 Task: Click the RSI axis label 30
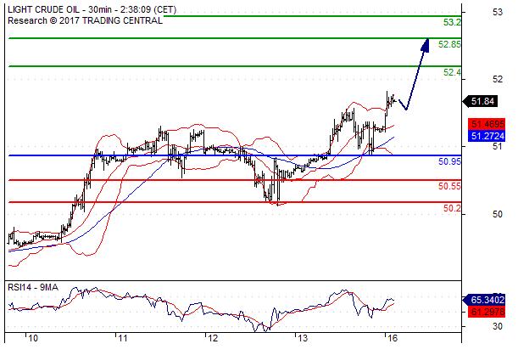coord(498,326)
